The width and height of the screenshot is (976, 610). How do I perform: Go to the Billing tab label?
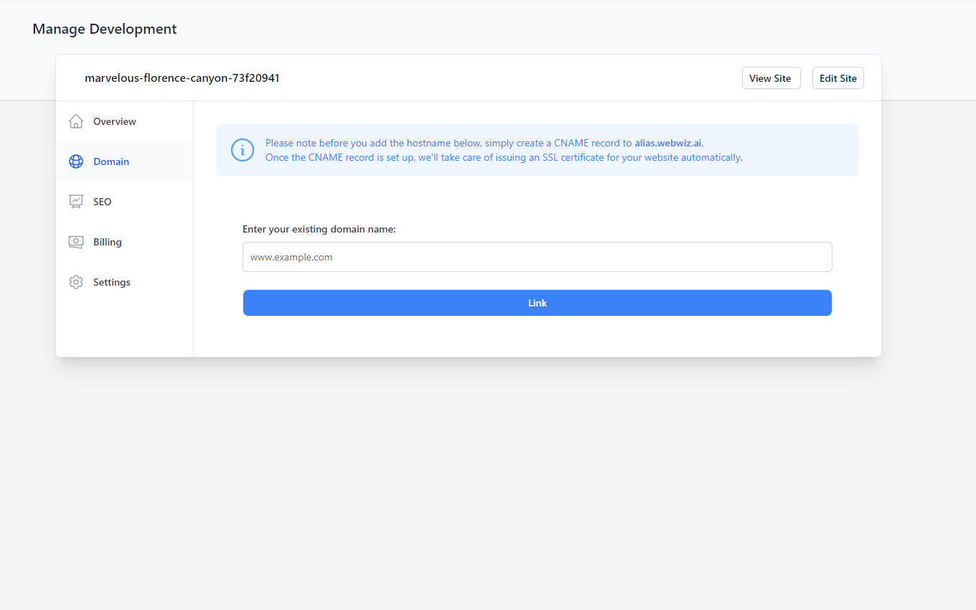click(x=108, y=242)
